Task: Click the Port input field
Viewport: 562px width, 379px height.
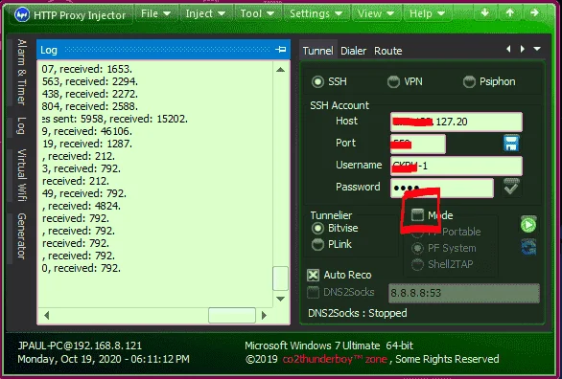Action: click(418, 145)
